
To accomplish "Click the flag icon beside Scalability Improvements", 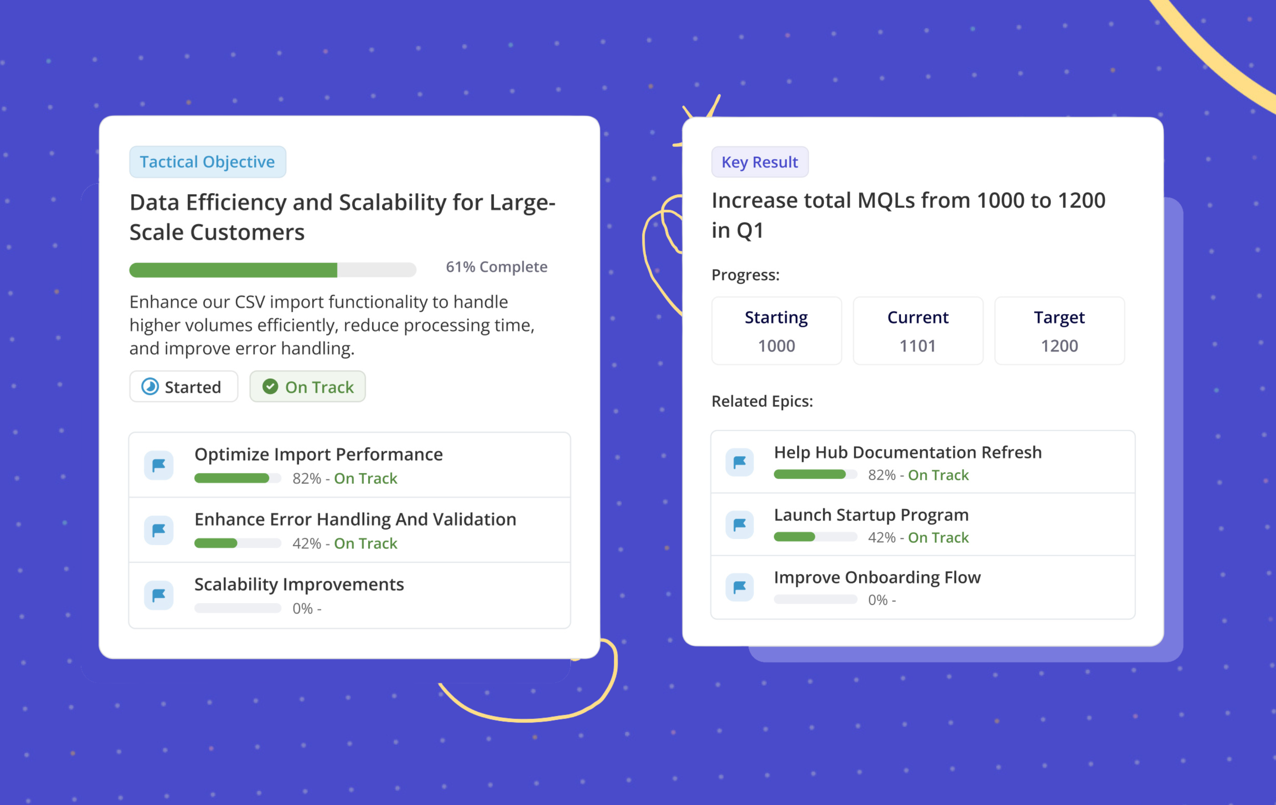I will [x=158, y=595].
